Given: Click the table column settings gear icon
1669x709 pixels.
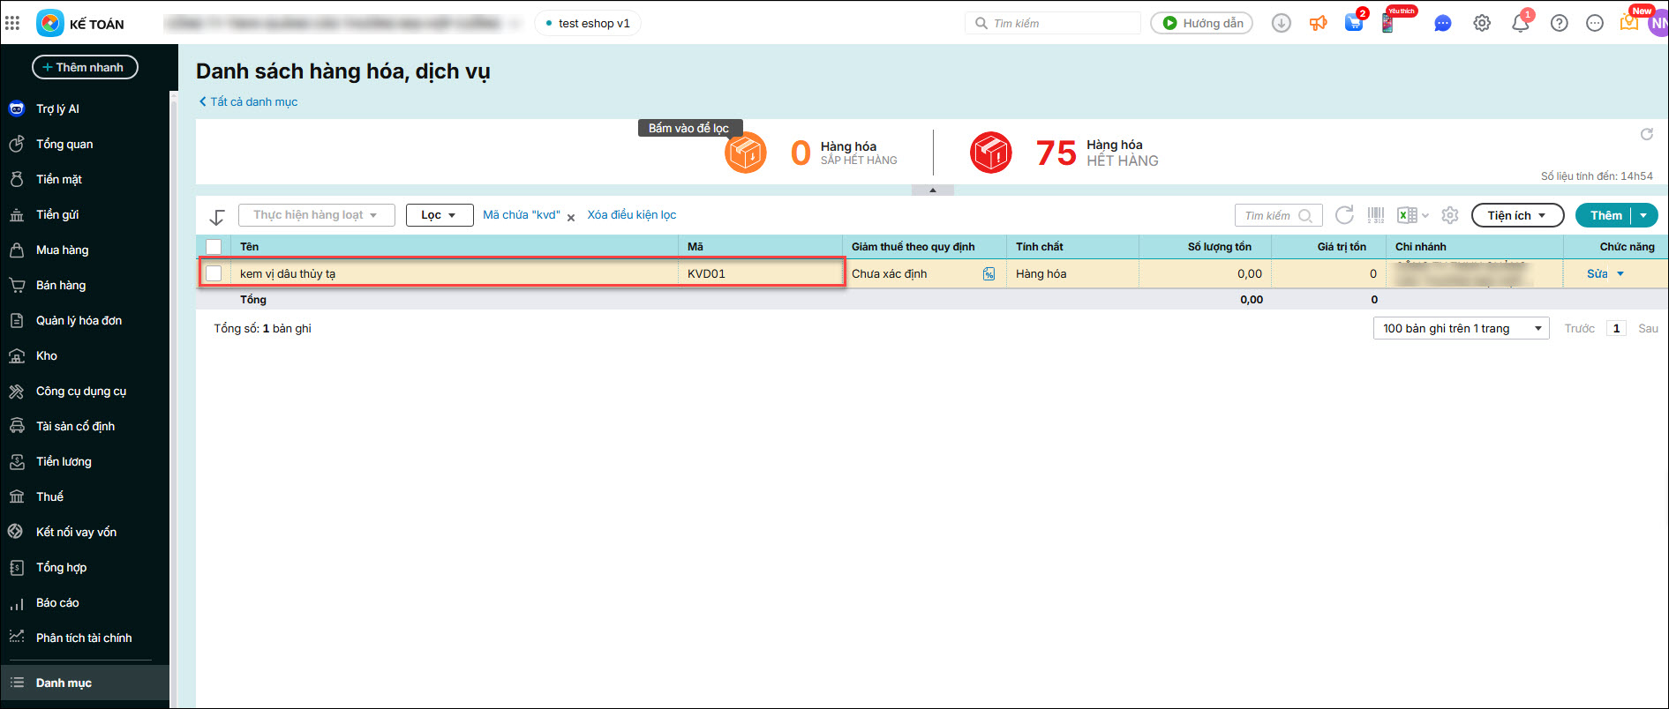Looking at the screenshot, I should pyautogui.click(x=1450, y=215).
